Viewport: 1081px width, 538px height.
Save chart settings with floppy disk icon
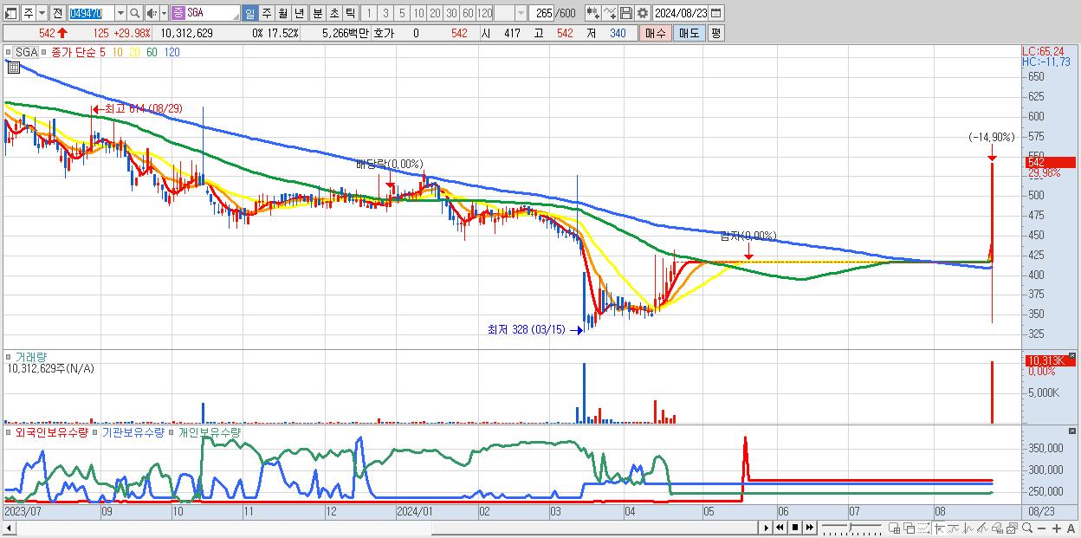626,13
